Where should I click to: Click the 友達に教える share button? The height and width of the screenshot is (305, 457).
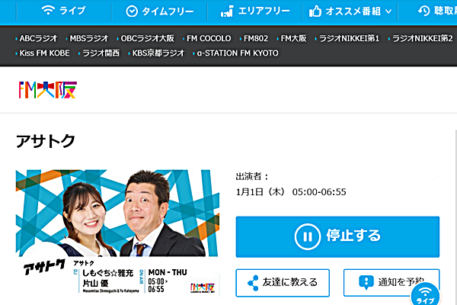(283, 282)
